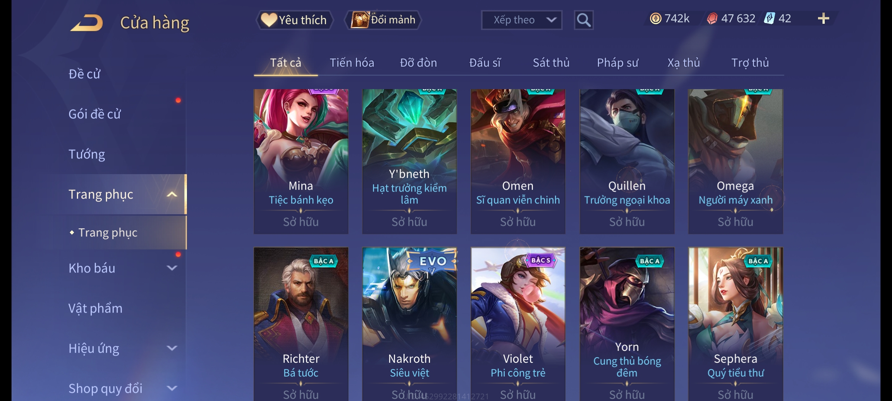Tap the blue voucher currency icon

pyautogui.click(x=769, y=19)
